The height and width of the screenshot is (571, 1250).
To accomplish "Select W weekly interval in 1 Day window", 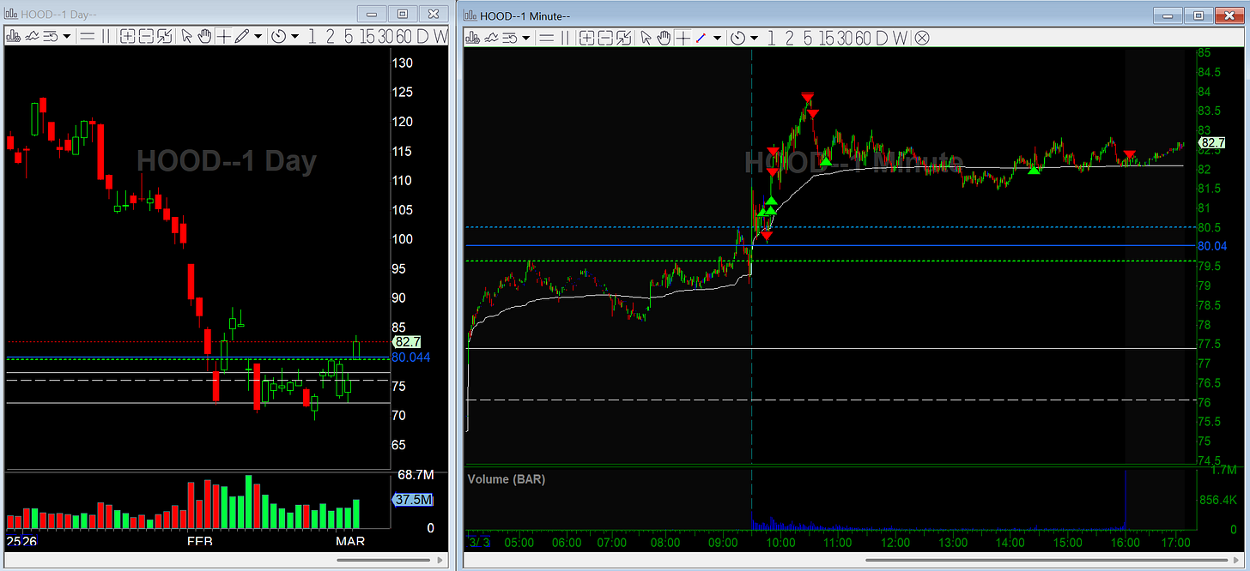I will tap(441, 36).
